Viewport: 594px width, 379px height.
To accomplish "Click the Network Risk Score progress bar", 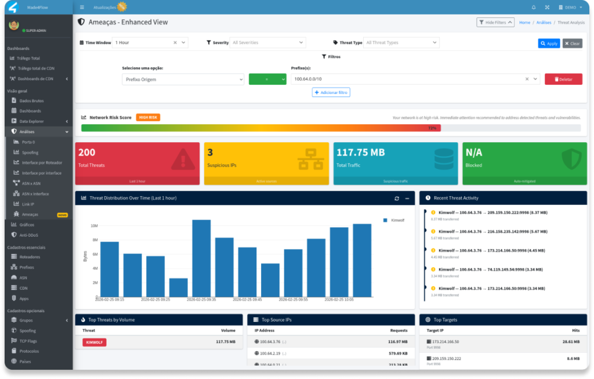I will 331,128.
